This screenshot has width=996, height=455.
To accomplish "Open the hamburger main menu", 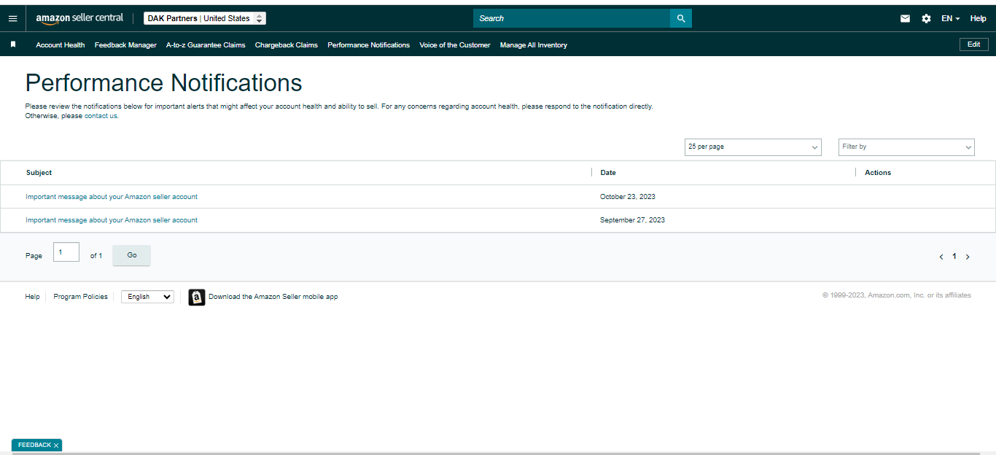I will point(12,18).
